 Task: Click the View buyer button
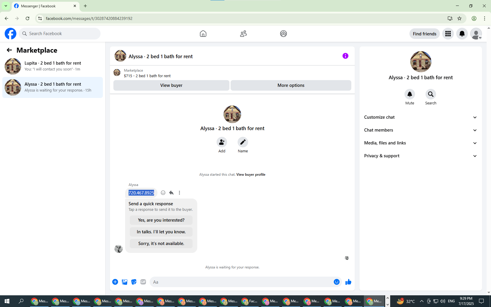171,85
